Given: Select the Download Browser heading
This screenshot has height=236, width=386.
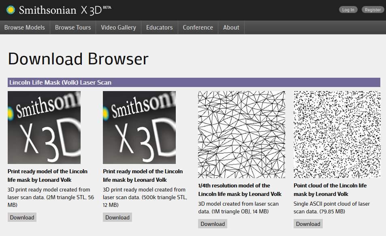Looking at the screenshot, I should pyautogui.click(x=78, y=59).
